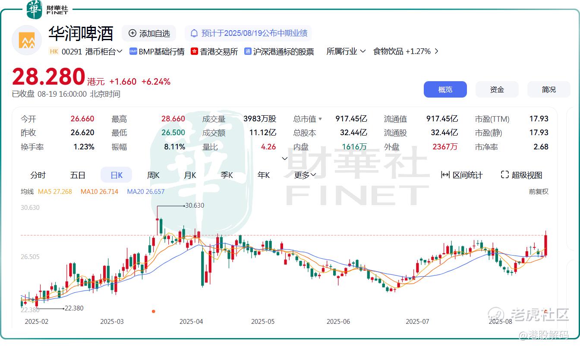Select the 年K chart tab
Viewport: 580px width, 348px height.
point(264,175)
